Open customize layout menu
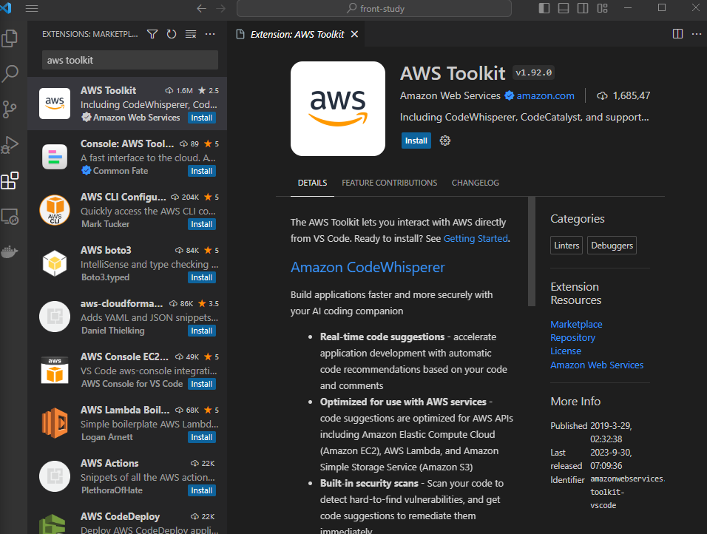Viewport: 707px width, 534px height. [x=603, y=8]
